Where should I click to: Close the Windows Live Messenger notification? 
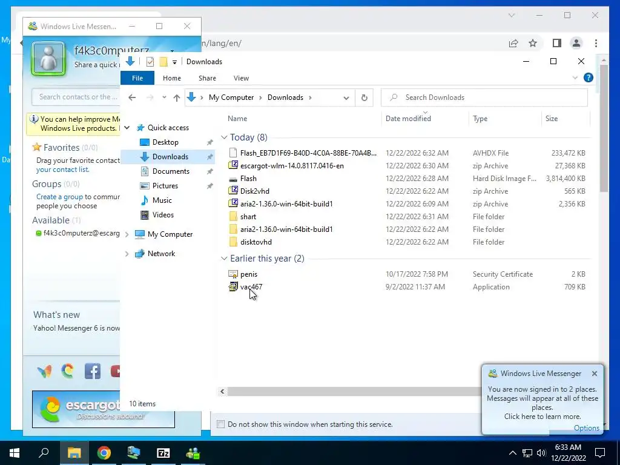point(595,373)
